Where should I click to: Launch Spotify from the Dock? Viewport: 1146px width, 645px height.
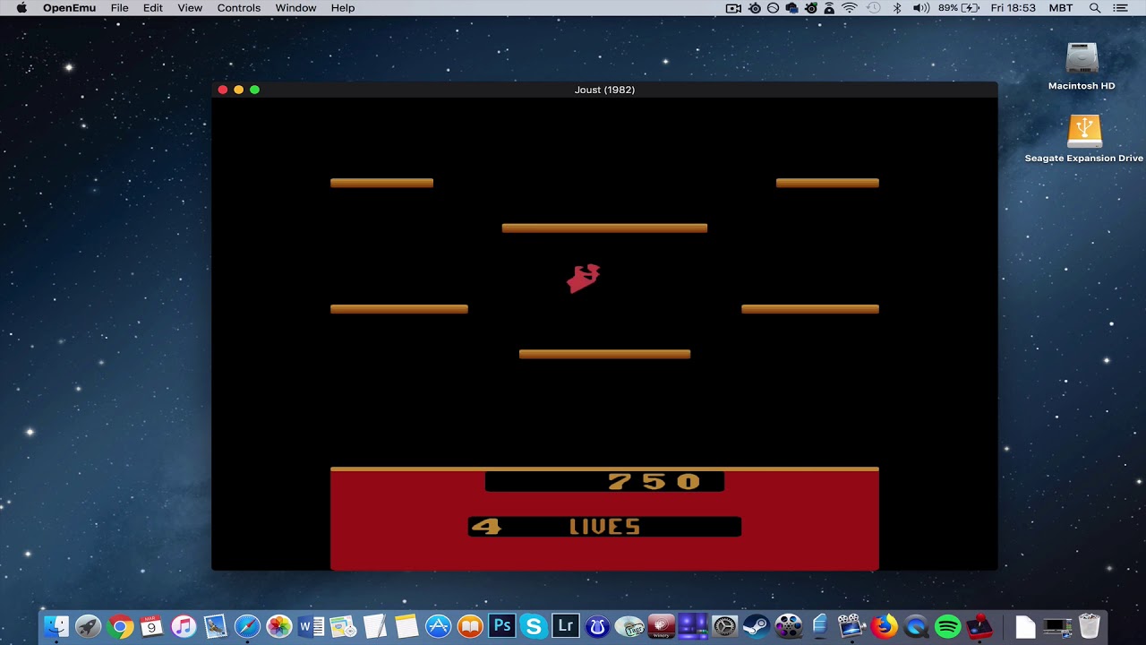coord(947,626)
